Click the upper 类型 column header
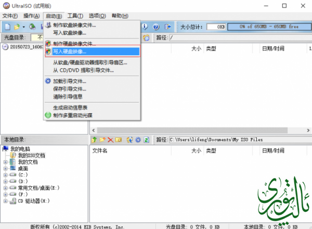312x229 pixels. pyautogui.click(x=211, y=48)
